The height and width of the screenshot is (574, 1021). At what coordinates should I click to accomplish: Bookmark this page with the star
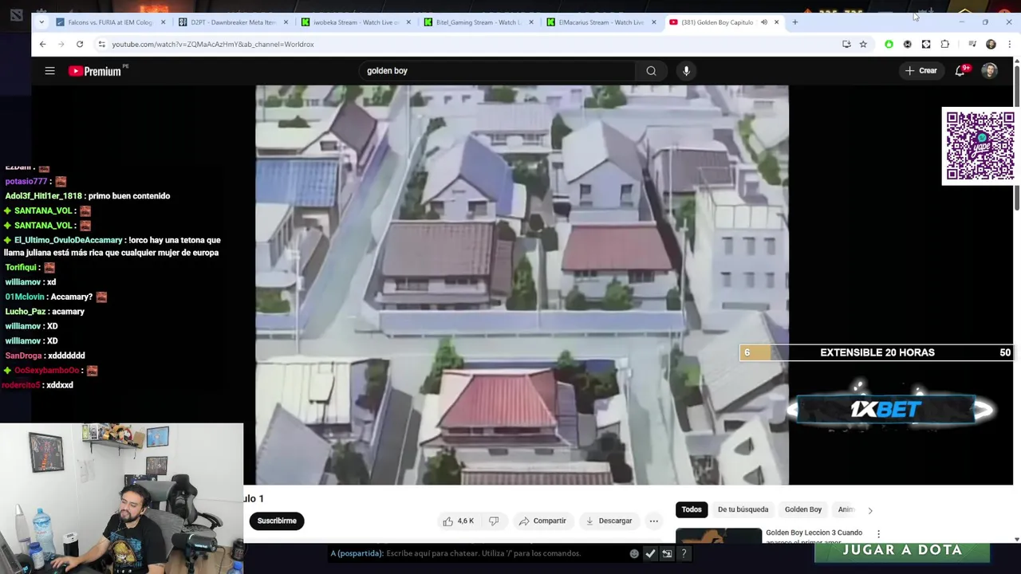click(x=863, y=45)
